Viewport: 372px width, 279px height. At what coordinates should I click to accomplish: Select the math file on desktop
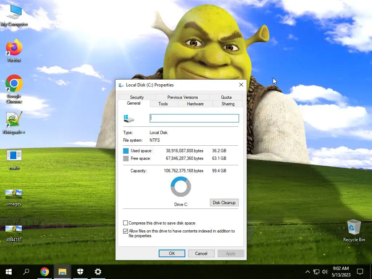click(14, 160)
